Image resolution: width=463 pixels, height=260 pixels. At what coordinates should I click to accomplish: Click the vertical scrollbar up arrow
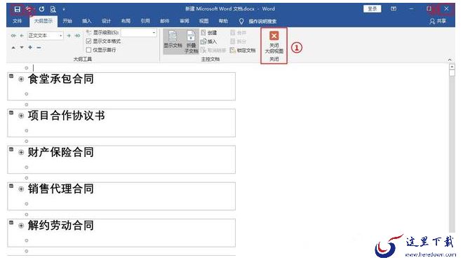point(452,67)
